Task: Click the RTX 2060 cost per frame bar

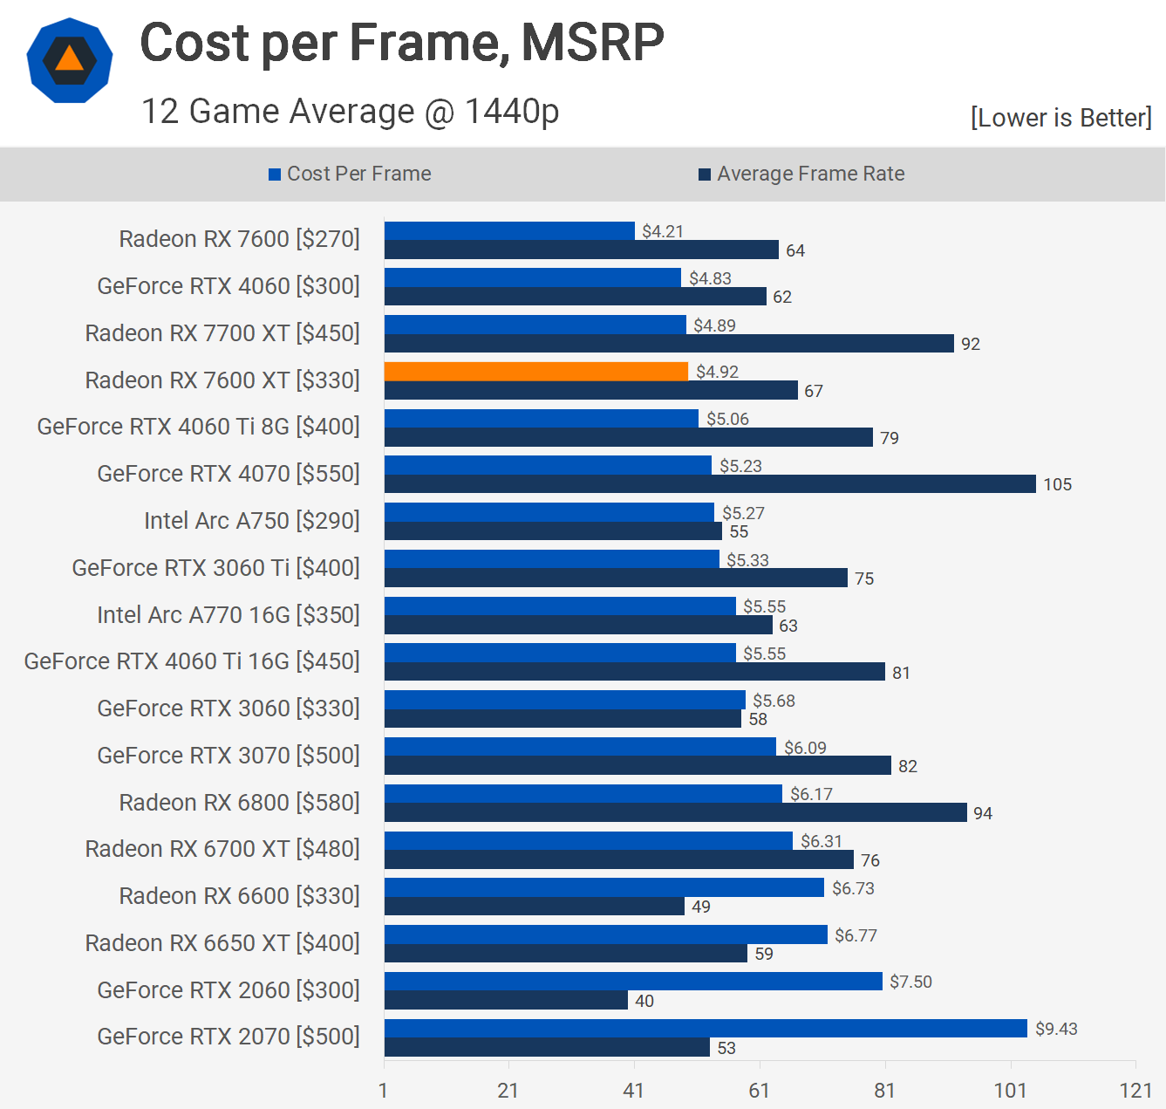Action: coord(633,982)
